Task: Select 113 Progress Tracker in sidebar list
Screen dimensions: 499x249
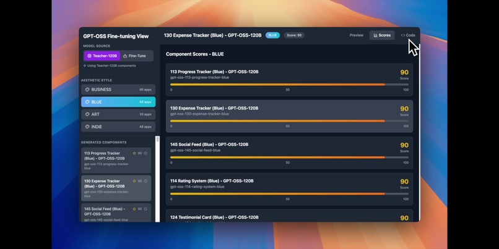Action: coord(116,161)
